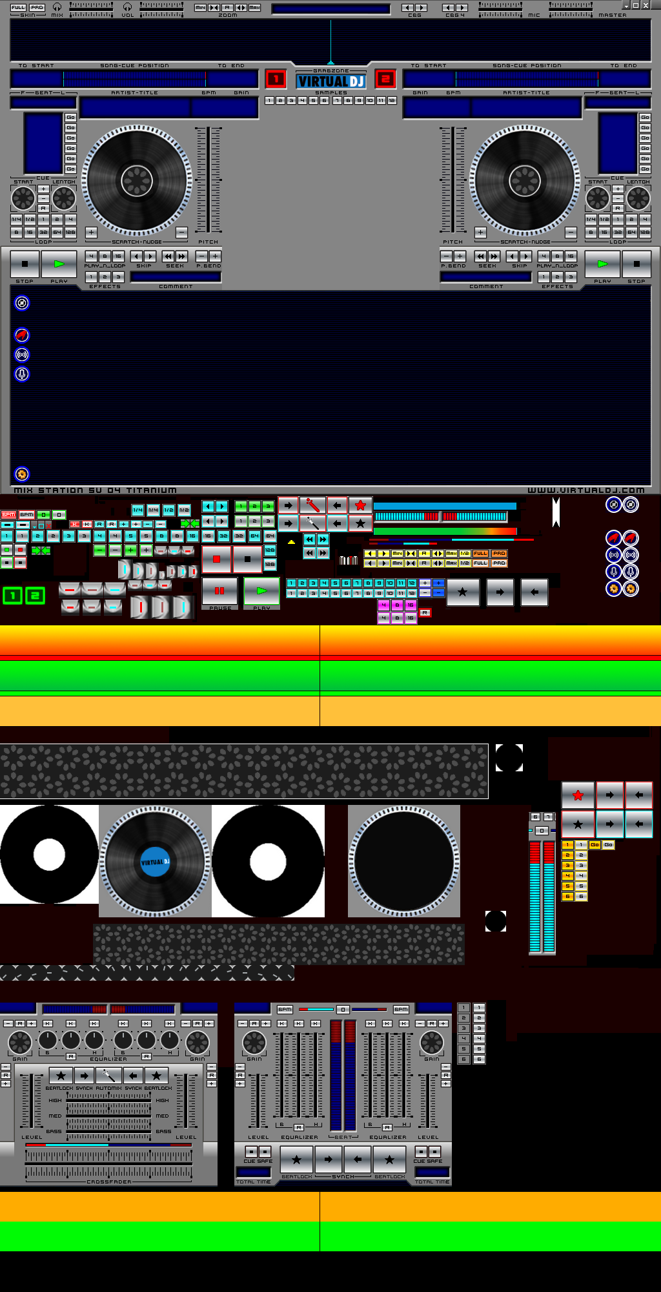Viewport: 661px width, 1292px height.
Task: Stop the right deck with its Stop button
Action: (636, 264)
